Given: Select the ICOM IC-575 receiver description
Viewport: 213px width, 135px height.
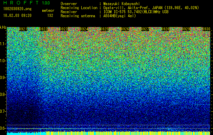Looking at the screenshot, I should pyautogui.click(x=136, y=12).
